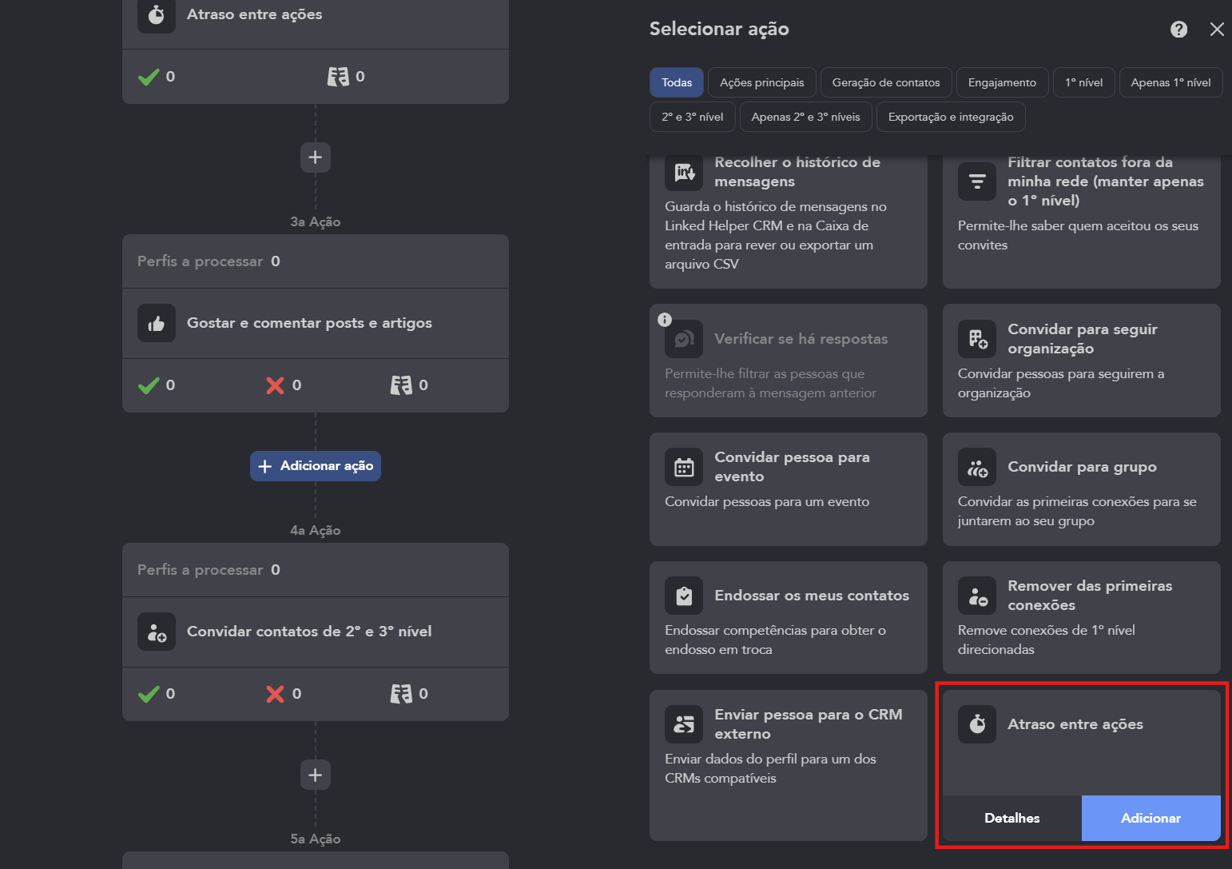Screen dimensions: 1232x869
Task: Add action via plus below Atraso entre ações step
Action: click(x=316, y=157)
